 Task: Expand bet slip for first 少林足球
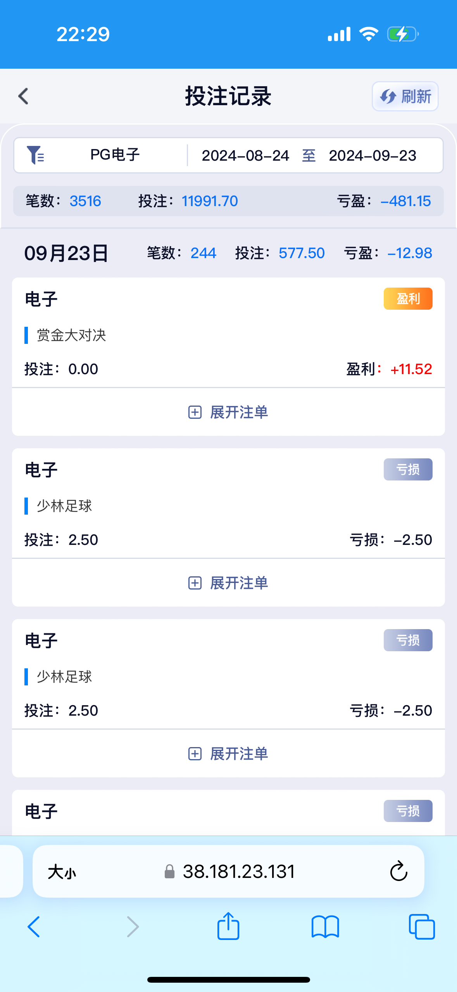click(228, 583)
